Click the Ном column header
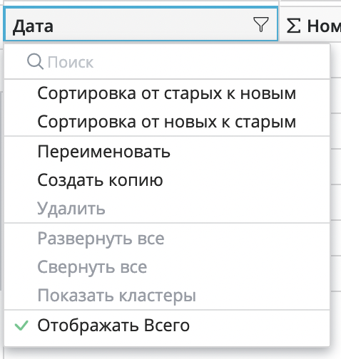Image resolution: width=341 pixels, height=359 pixels. click(310, 24)
